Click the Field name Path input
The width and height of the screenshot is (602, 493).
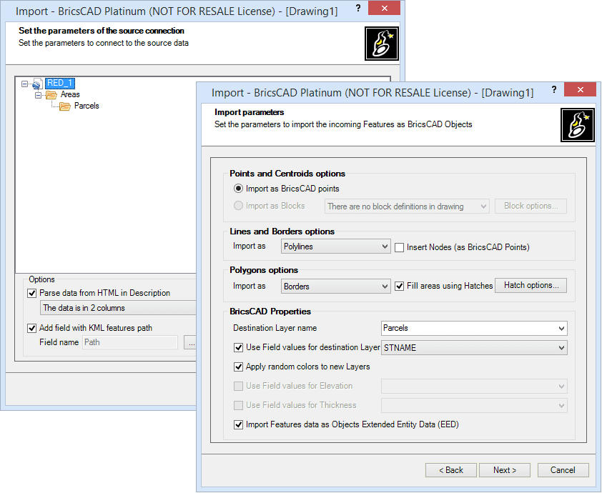130,342
